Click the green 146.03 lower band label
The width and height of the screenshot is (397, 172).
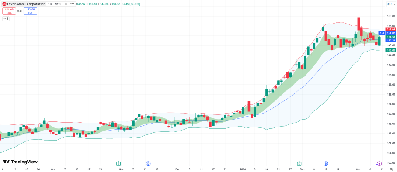(390, 50)
